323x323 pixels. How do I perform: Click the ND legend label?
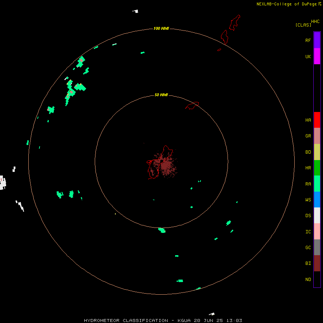[x=308, y=279]
